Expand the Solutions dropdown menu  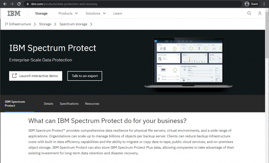tap(96, 13)
